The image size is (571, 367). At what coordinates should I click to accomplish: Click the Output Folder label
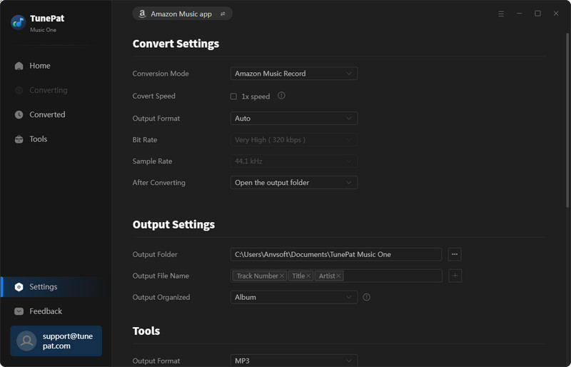point(155,254)
